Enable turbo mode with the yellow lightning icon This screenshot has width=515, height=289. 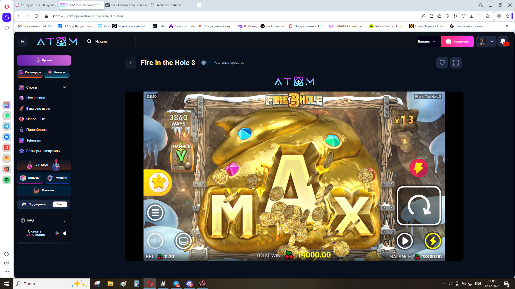433,241
